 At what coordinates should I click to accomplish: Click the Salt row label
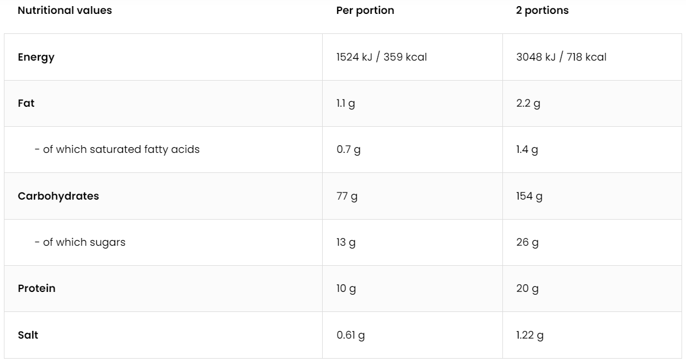coord(28,335)
